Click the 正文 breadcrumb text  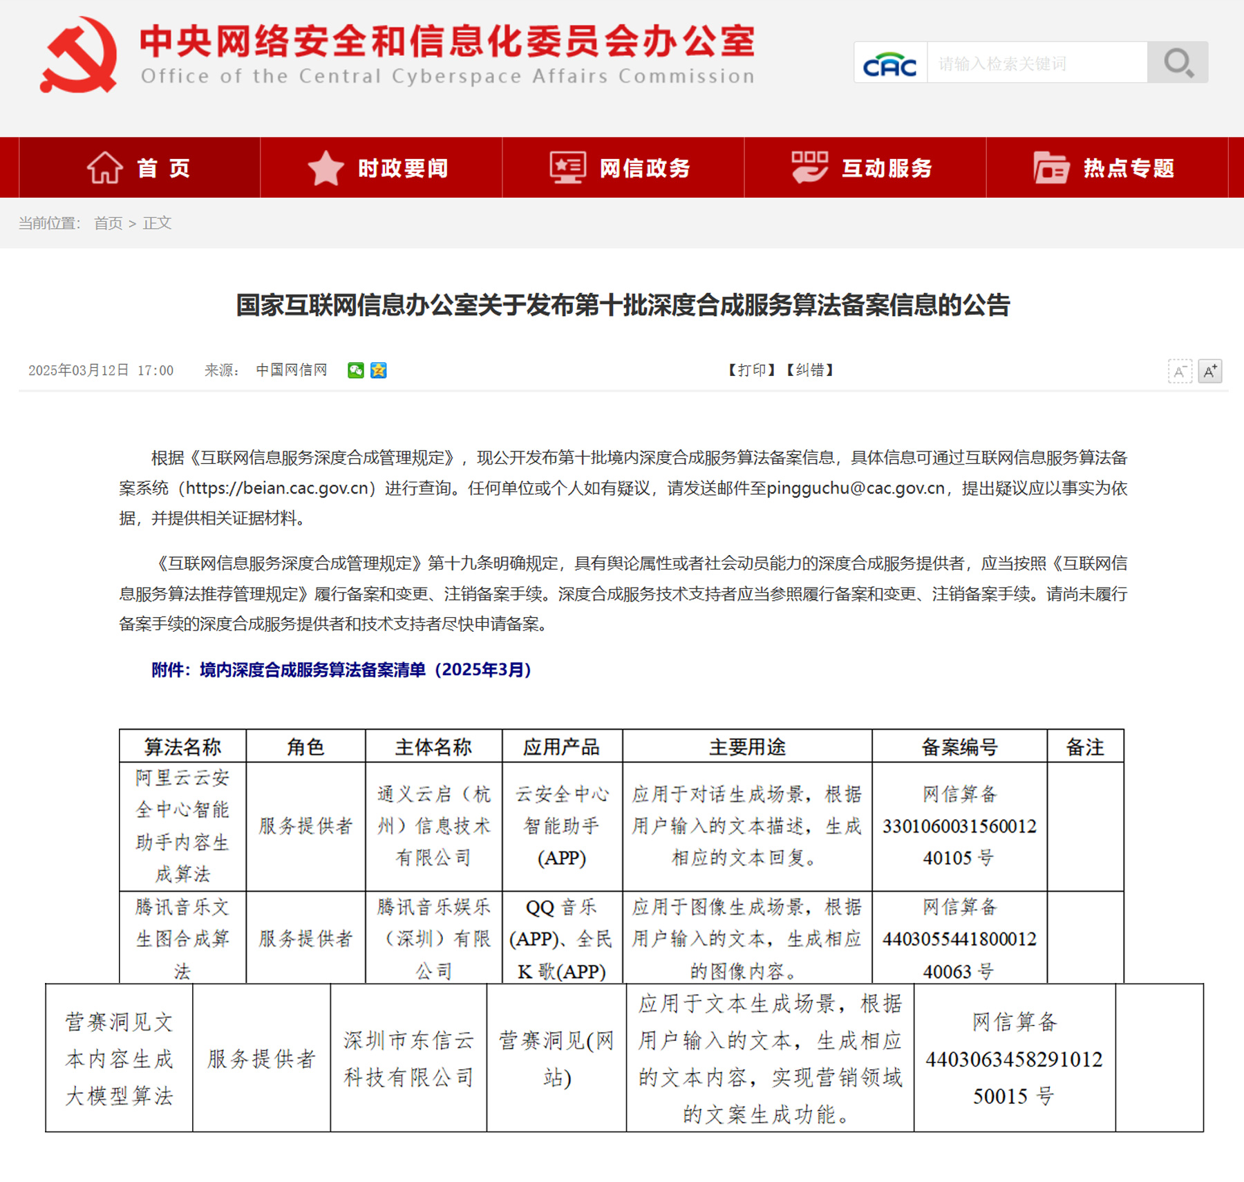click(157, 223)
